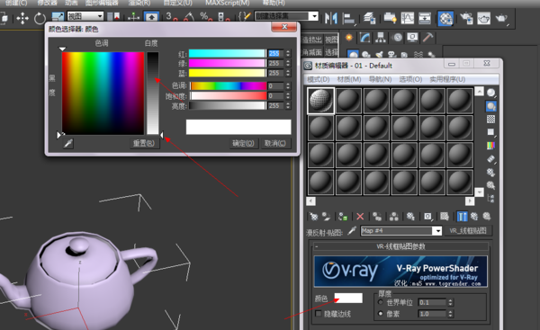Click the VR_线框贴图 map type button
Image resolution: width=540 pixels, height=330 pixels.
tap(468, 231)
